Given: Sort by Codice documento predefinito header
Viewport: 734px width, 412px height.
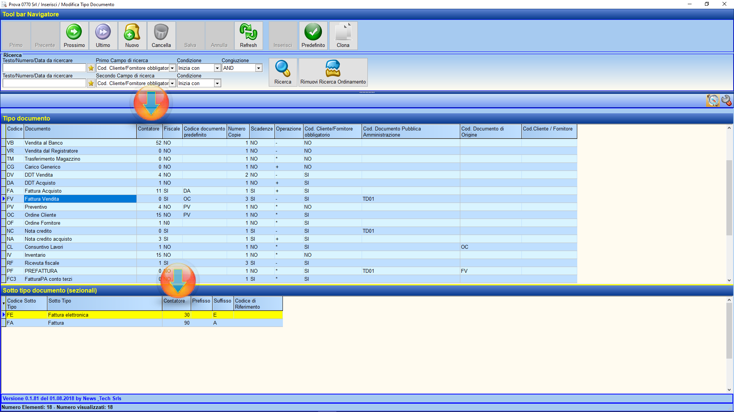Looking at the screenshot, I should click(x=205, y=132).
